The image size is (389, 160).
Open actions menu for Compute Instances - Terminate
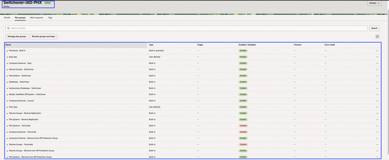pyautogui.click(x=377, y=132)
